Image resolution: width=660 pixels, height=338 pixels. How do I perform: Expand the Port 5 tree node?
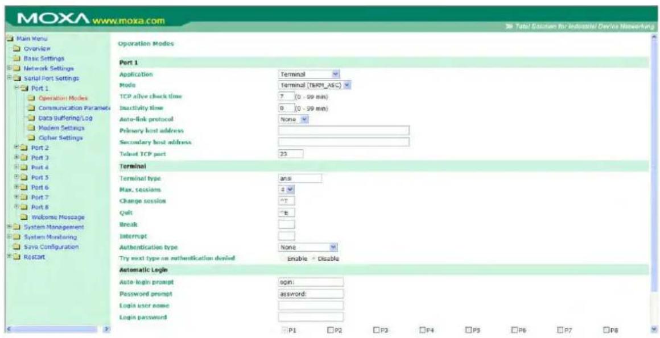15,177
